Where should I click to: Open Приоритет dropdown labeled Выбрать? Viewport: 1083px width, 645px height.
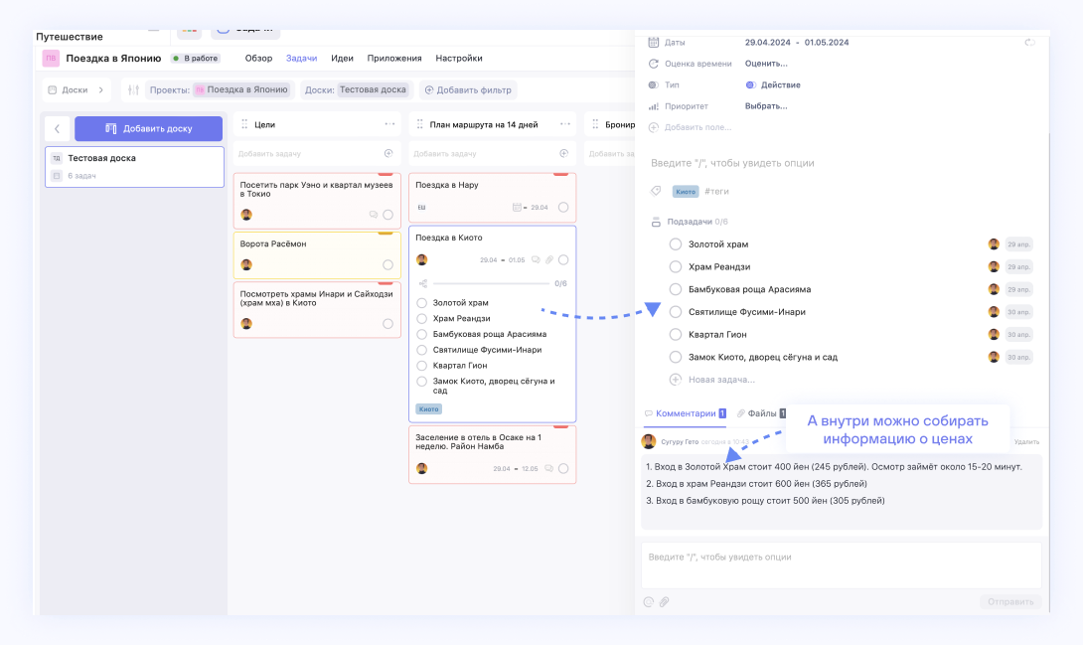(766, 106)
